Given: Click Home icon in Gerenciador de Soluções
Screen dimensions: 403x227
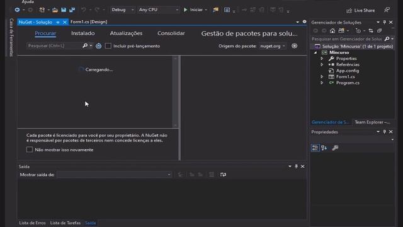Looking at the screenshot, I should point(332,31).
